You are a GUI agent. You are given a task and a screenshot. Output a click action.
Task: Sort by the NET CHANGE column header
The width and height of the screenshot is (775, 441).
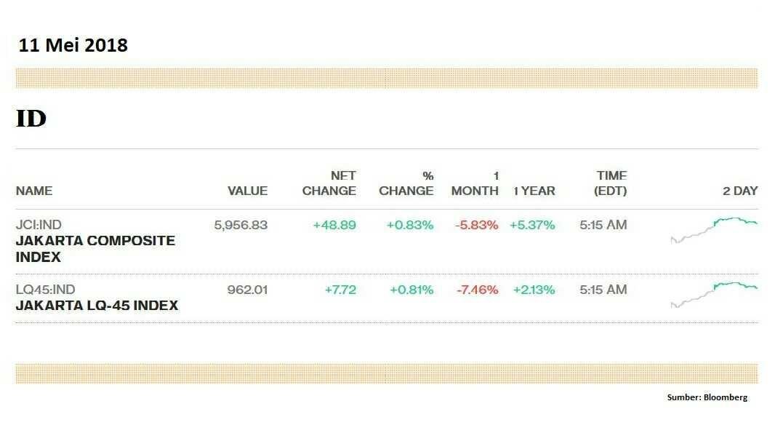(x=329, y=183)
